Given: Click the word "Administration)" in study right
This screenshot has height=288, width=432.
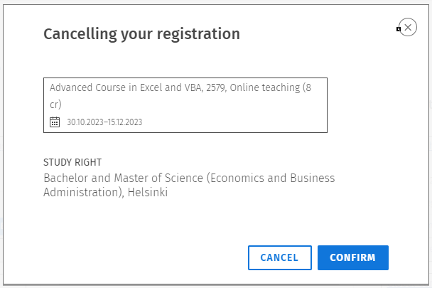Looking at the screenshot, I should tap(82, 192).
